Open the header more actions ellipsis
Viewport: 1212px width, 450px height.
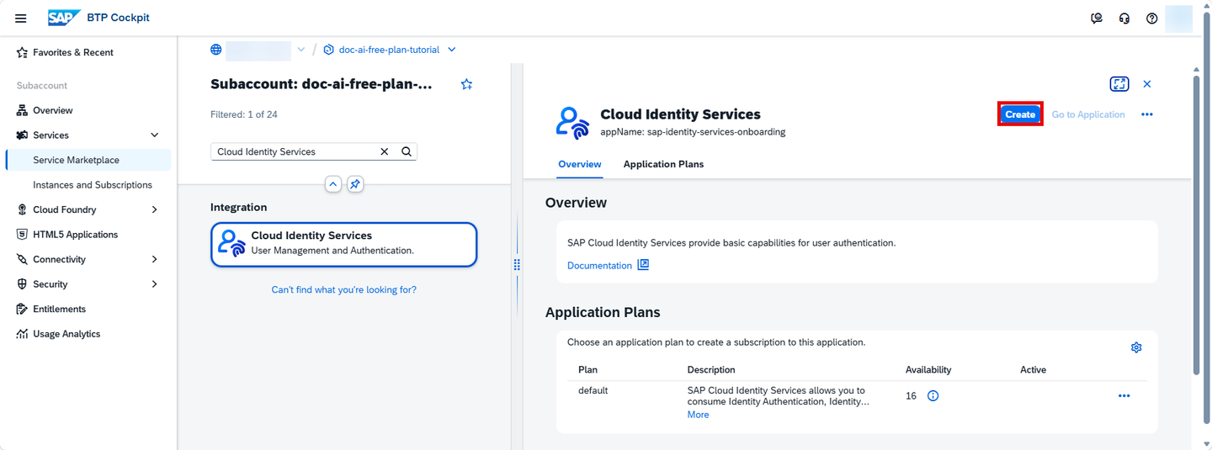click(x=1147, y=114)
